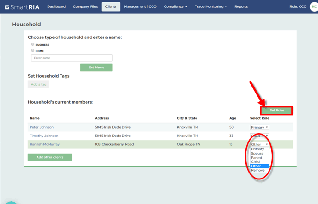Collapse Hannah McMurray's role dropdown
The width and height of the screenshot is (318, 204).
click(259, 144)
